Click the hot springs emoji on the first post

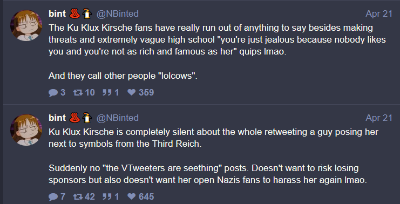click(74, 13)
